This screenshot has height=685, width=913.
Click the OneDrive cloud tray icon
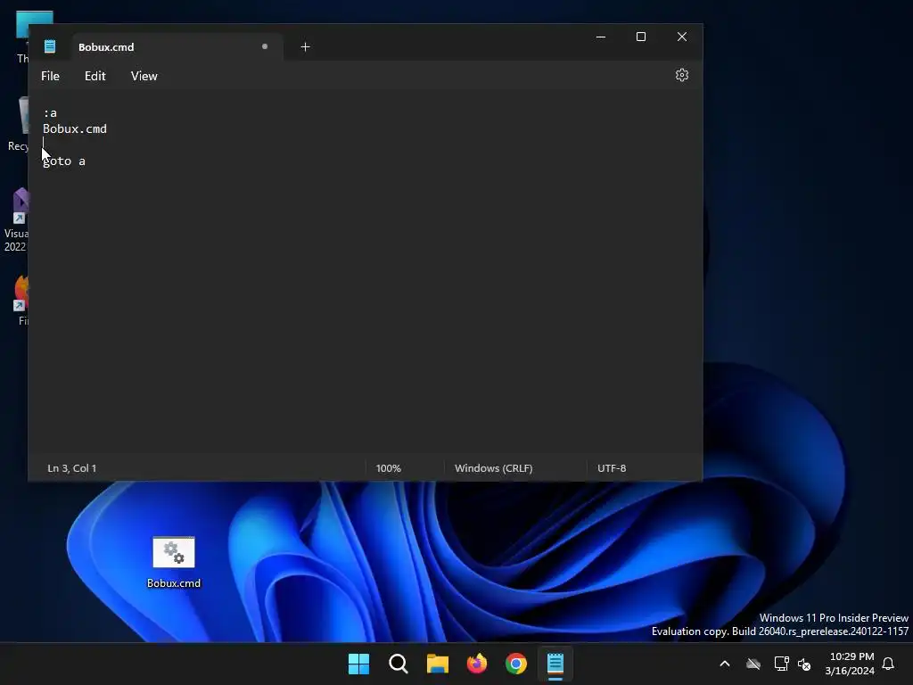tap(753, 664)
